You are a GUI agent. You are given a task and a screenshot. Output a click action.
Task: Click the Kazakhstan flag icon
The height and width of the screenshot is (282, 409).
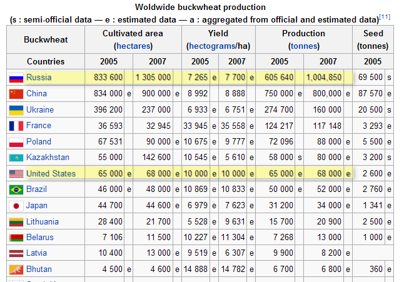point(16,158)
